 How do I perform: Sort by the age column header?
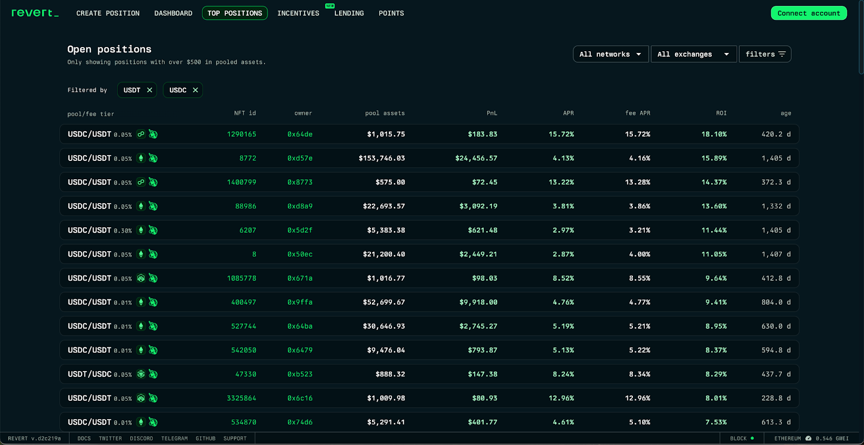786,113
